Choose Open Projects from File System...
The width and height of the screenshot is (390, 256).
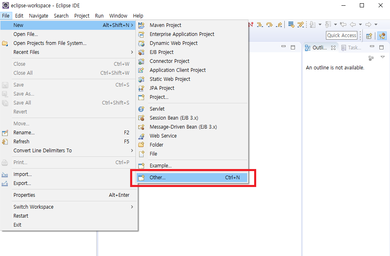68,43
